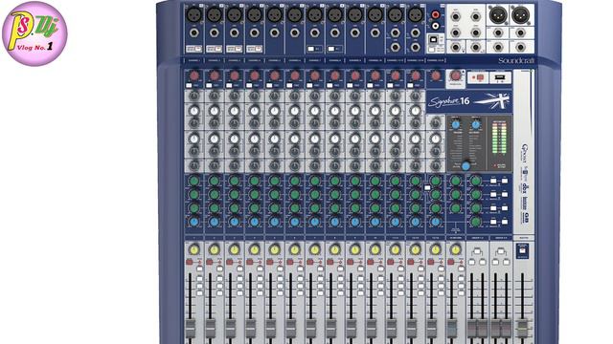This screenshot has height=344, width=613.
Task: Click the channel 1 Hi-Z switch below line jack
Action: pos(193,49)
